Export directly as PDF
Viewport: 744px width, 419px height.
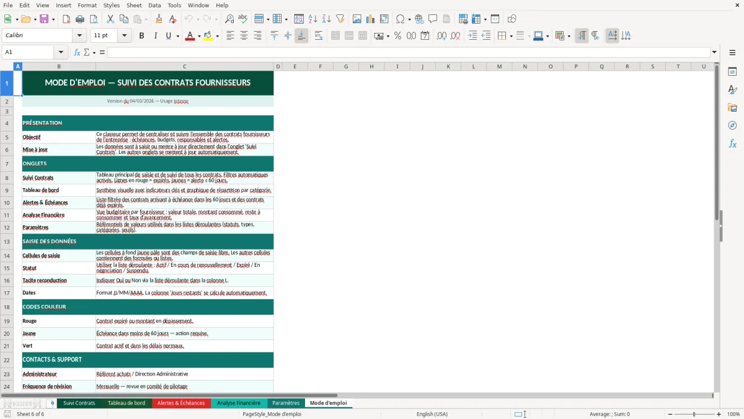coord(66,19)
